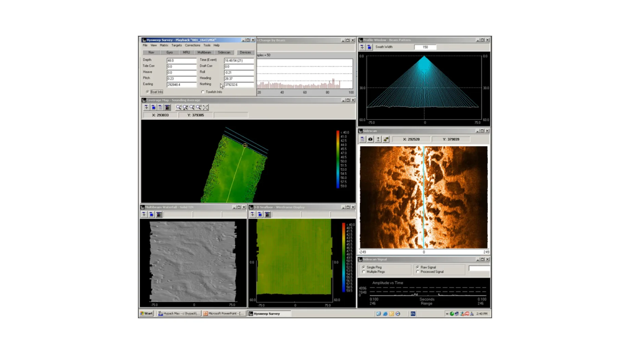The image size is (630, 354).
Task: Click the dark color-settings icon in Coverage Map
Action: (x=167, y=107)
